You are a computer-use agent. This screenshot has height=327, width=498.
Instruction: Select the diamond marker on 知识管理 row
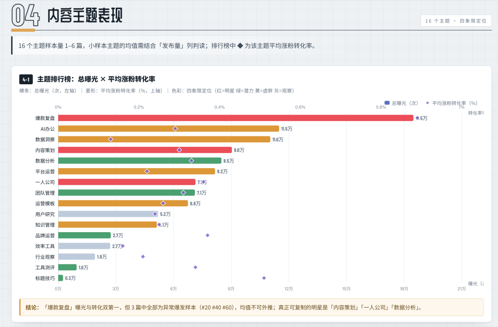tap(159, 225)
